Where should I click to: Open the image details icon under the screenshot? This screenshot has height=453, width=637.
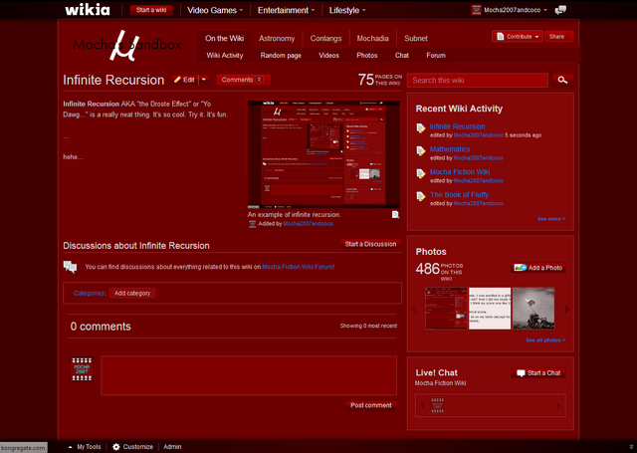(x=395, y=214)
